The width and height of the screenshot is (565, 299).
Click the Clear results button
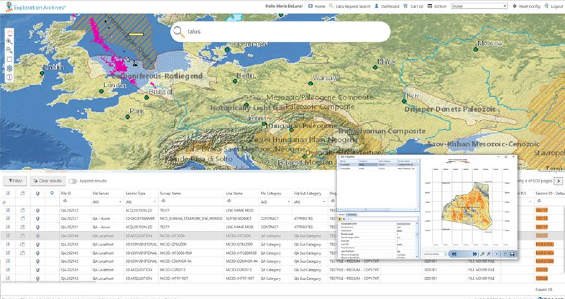[47, 181]
